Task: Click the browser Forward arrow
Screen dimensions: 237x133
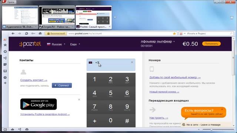Action: (x=20, y=34)
